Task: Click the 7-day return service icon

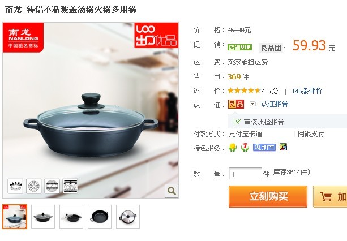Action: click(x=245, y=148)
